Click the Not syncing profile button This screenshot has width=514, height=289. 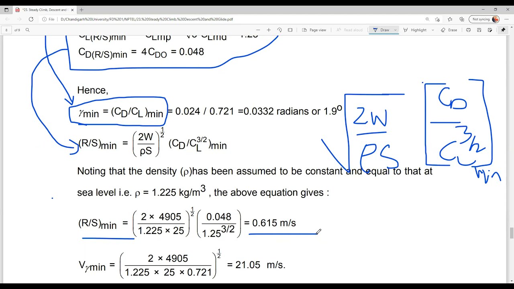click(x=484, y=19)
